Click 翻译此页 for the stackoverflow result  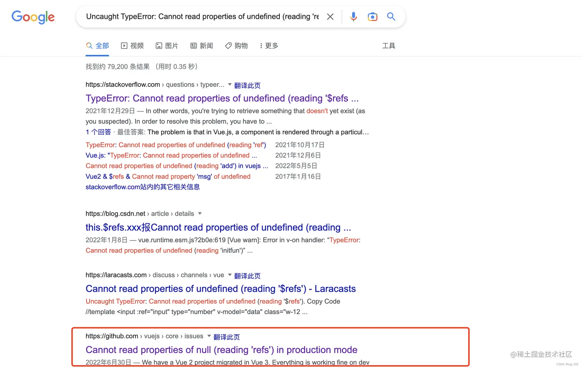point(248,85)
